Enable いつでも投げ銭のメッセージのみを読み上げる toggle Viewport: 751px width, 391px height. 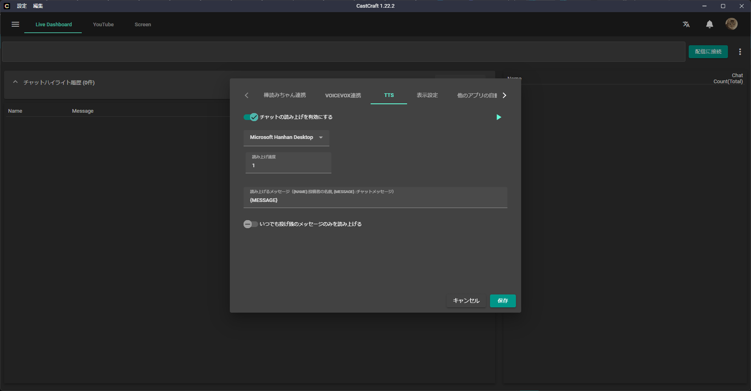[x=250, y=224]
